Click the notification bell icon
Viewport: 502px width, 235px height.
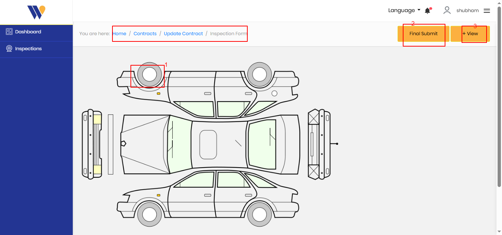[x=427, y=11]
